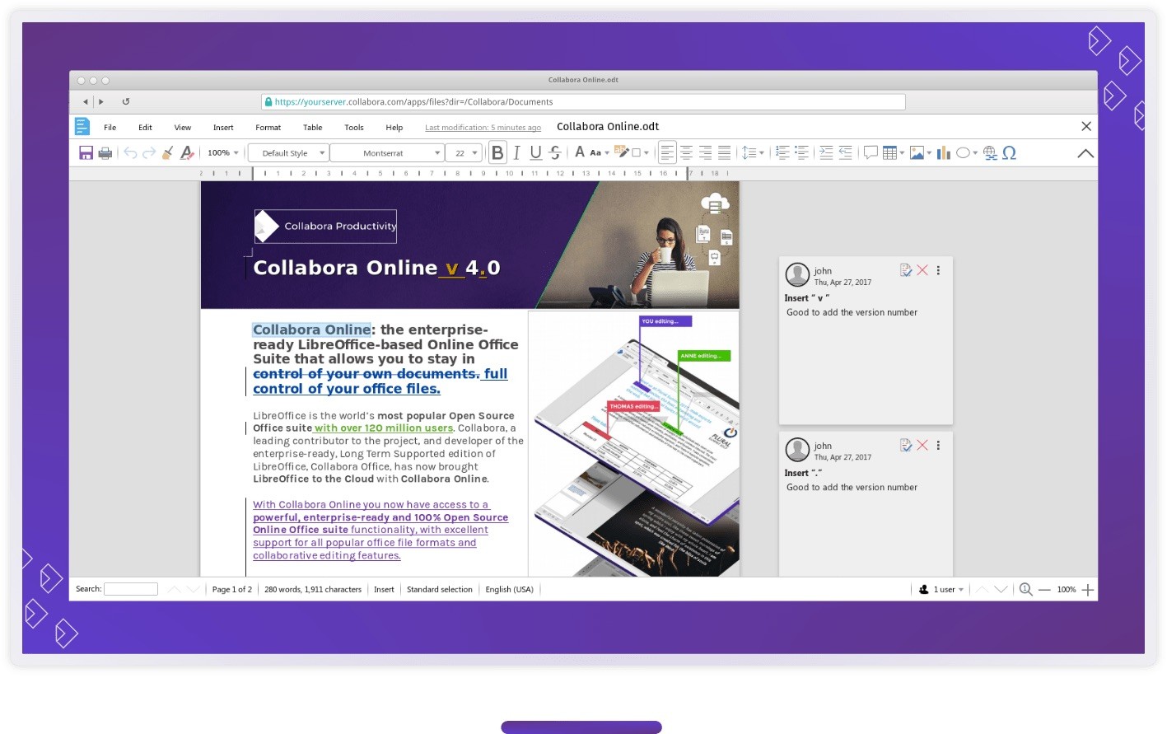Insert a shape with the ellipse icon
Screen dimensions: 1167x734
(963, 152)
